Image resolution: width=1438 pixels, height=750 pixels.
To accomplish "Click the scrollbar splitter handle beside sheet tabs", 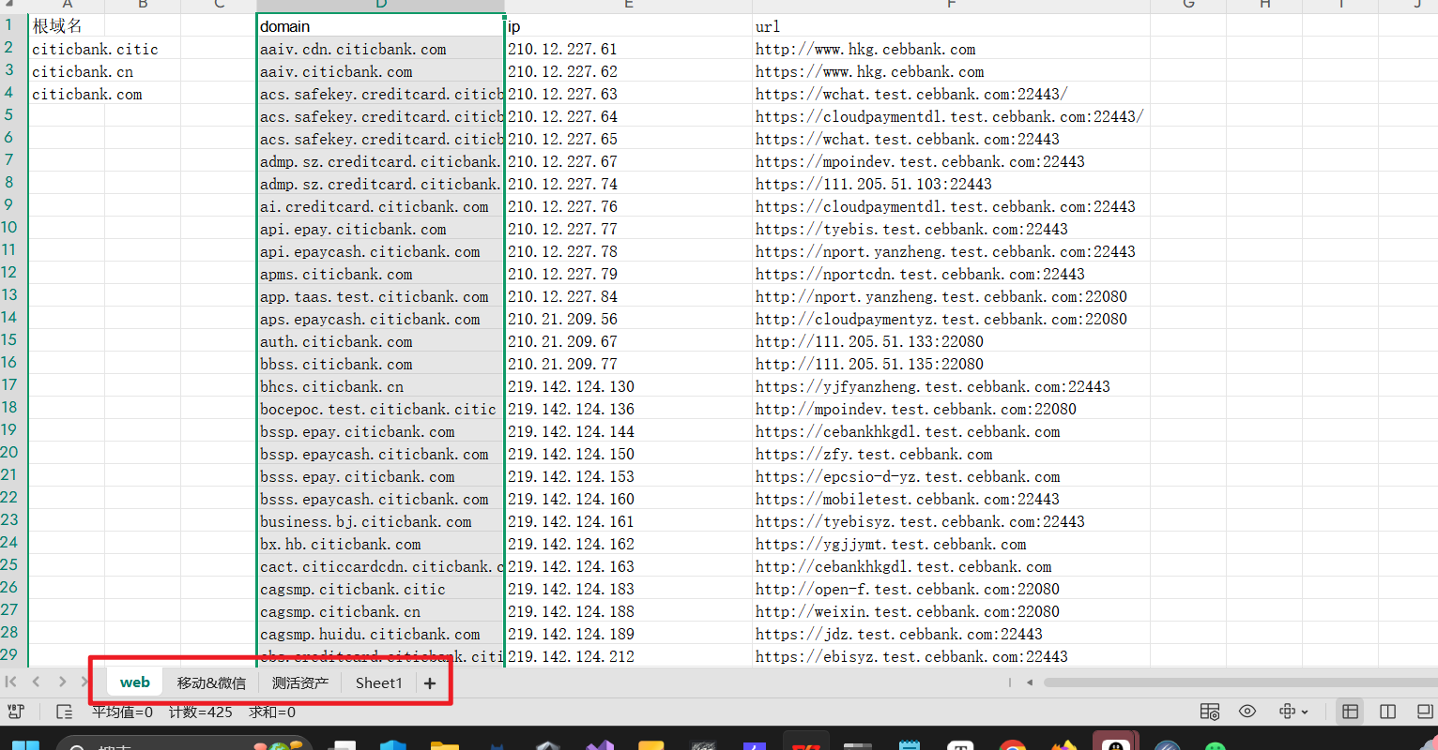I will point(1010,682).
